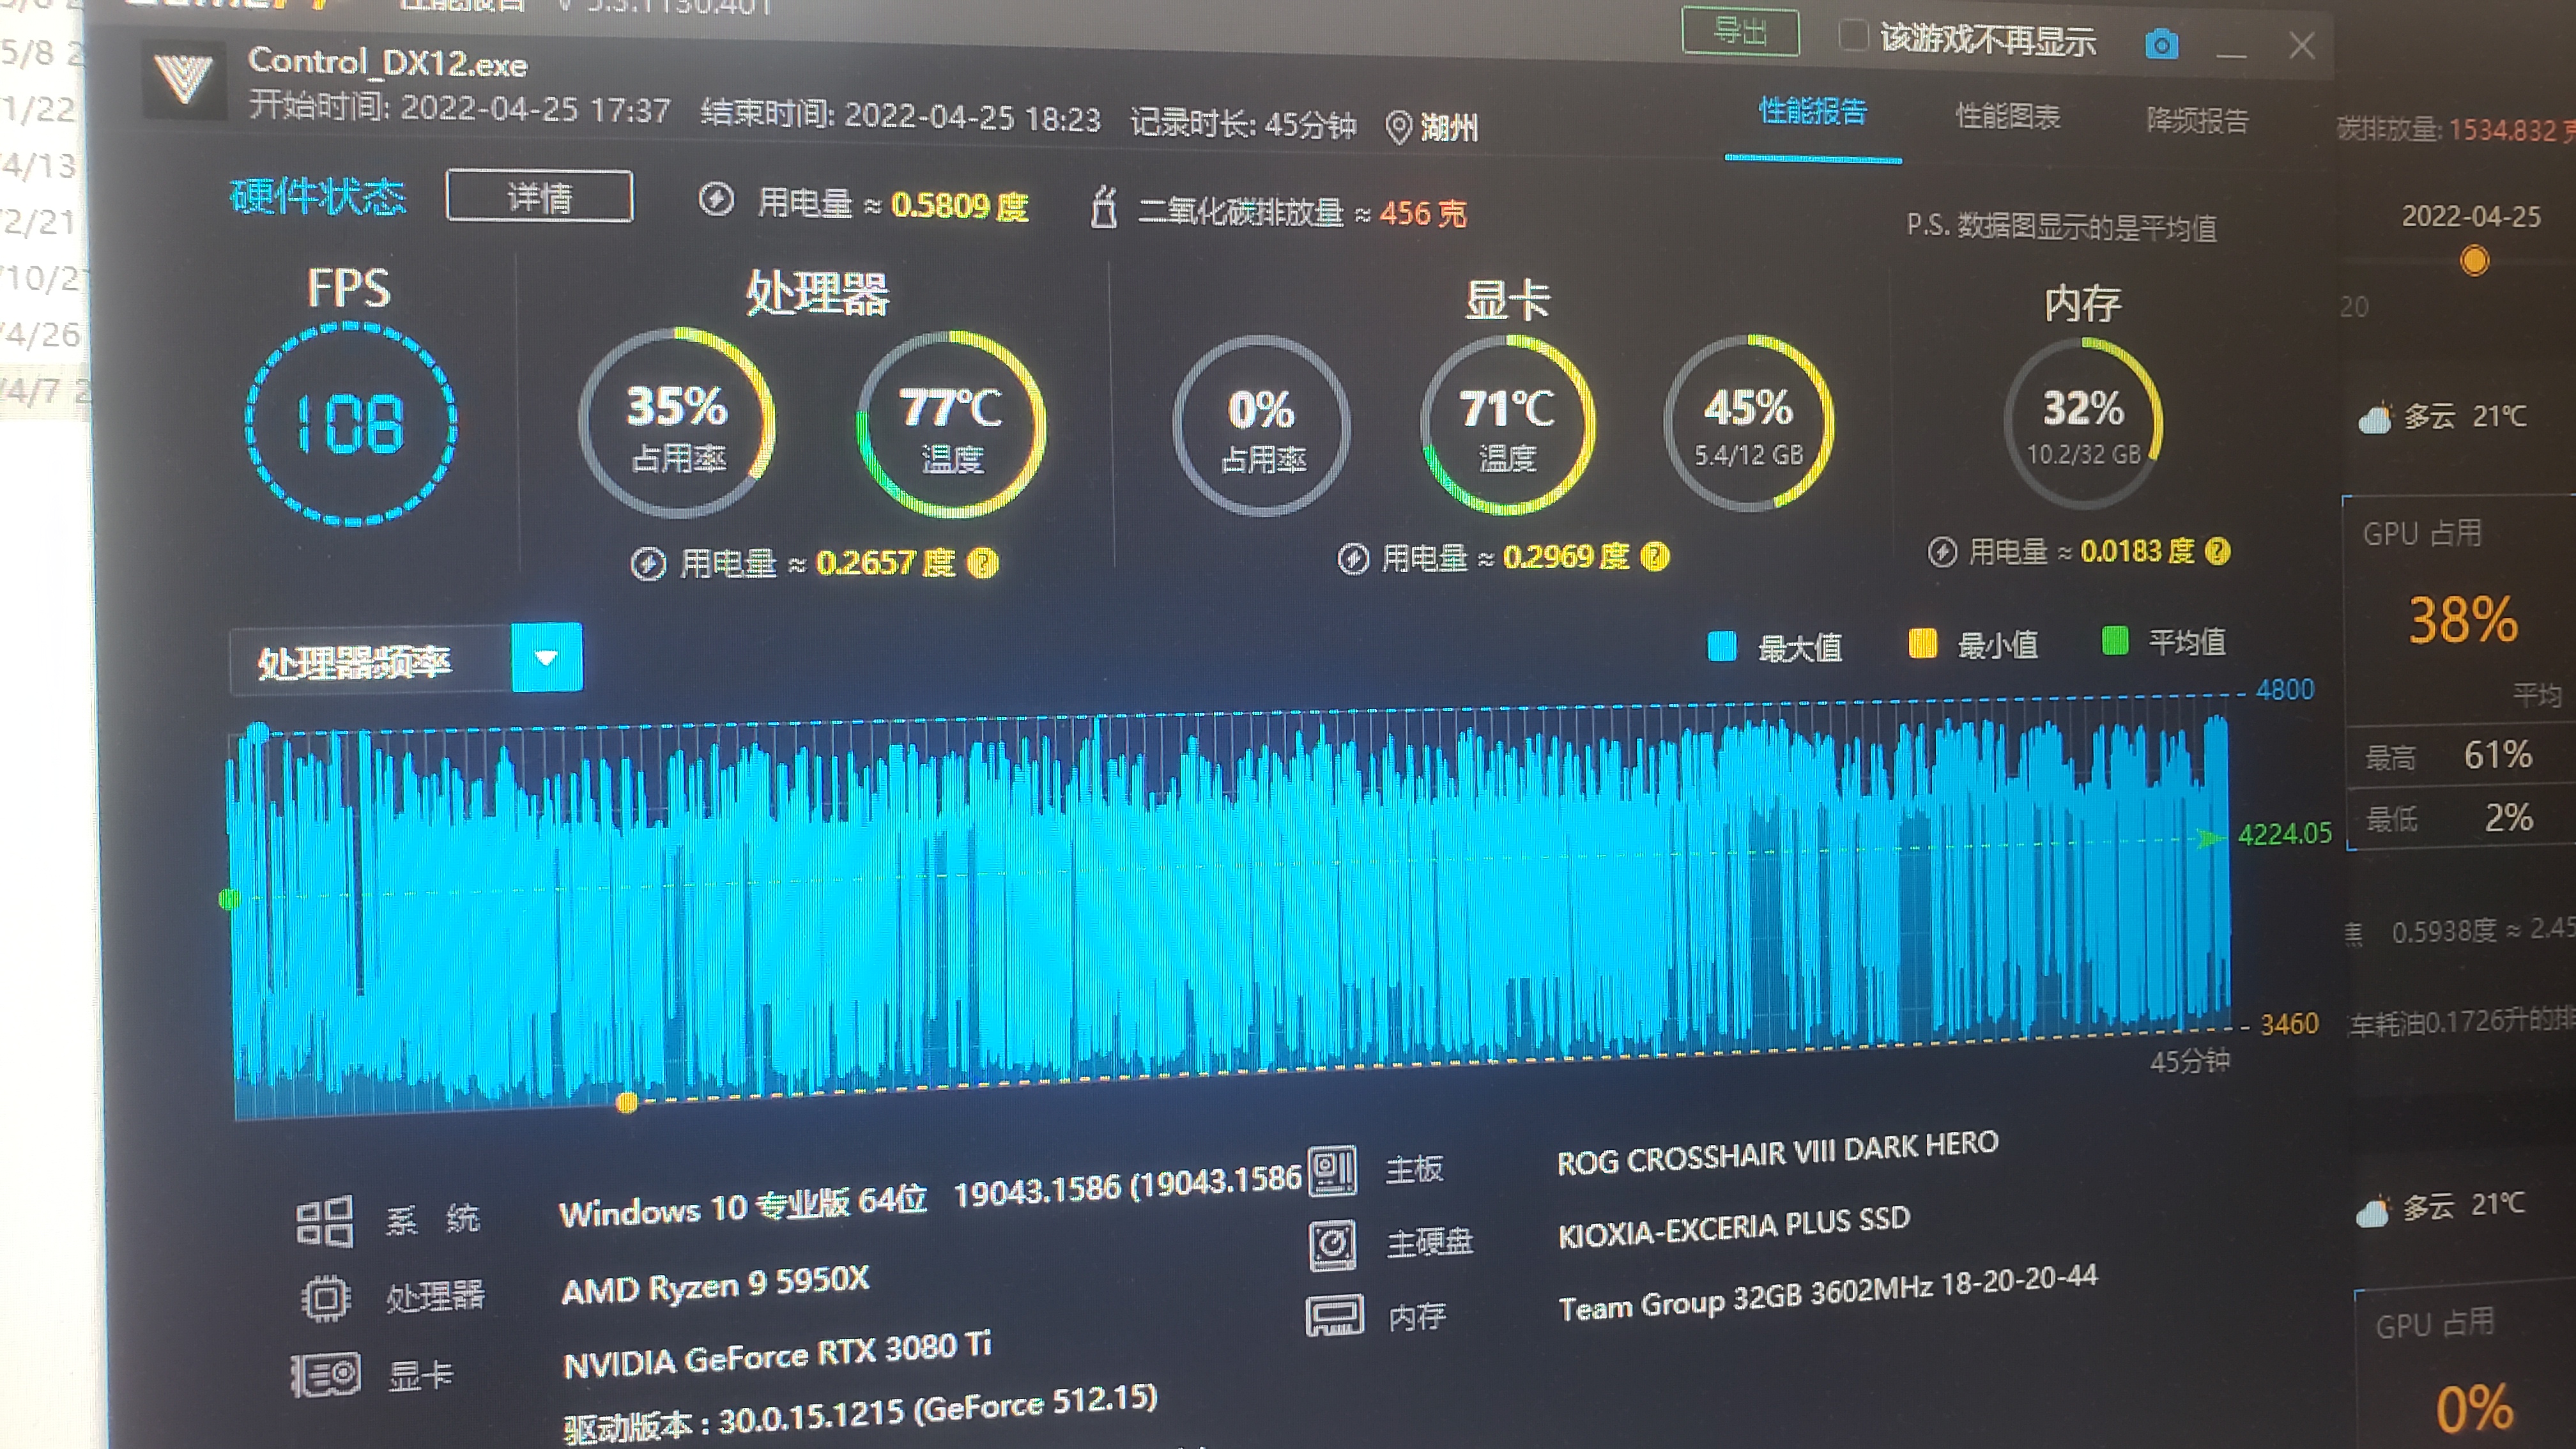
Task: Click the 4224.05 average value label
Action: tap(2284, 834)
